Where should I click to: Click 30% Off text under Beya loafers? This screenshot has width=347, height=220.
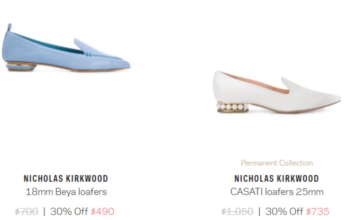tap(69, 211)
